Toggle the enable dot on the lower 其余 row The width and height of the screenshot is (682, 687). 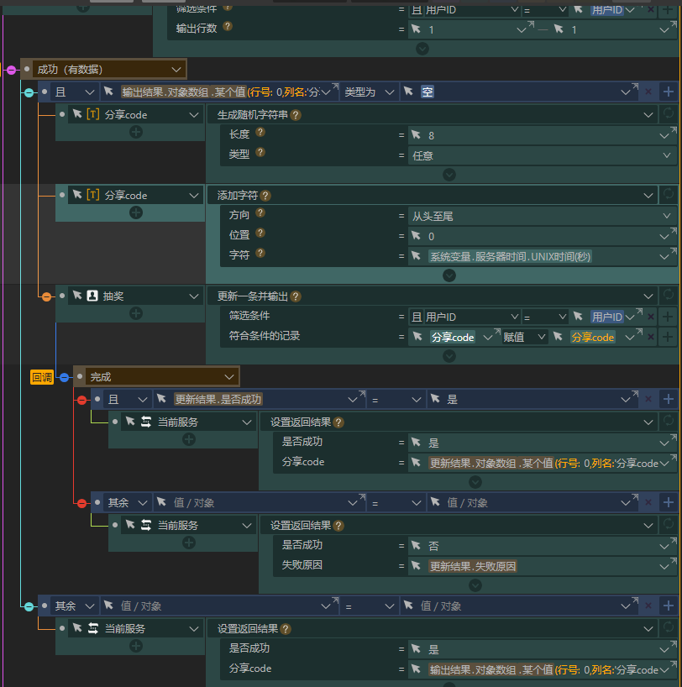(x=45, y=606)
